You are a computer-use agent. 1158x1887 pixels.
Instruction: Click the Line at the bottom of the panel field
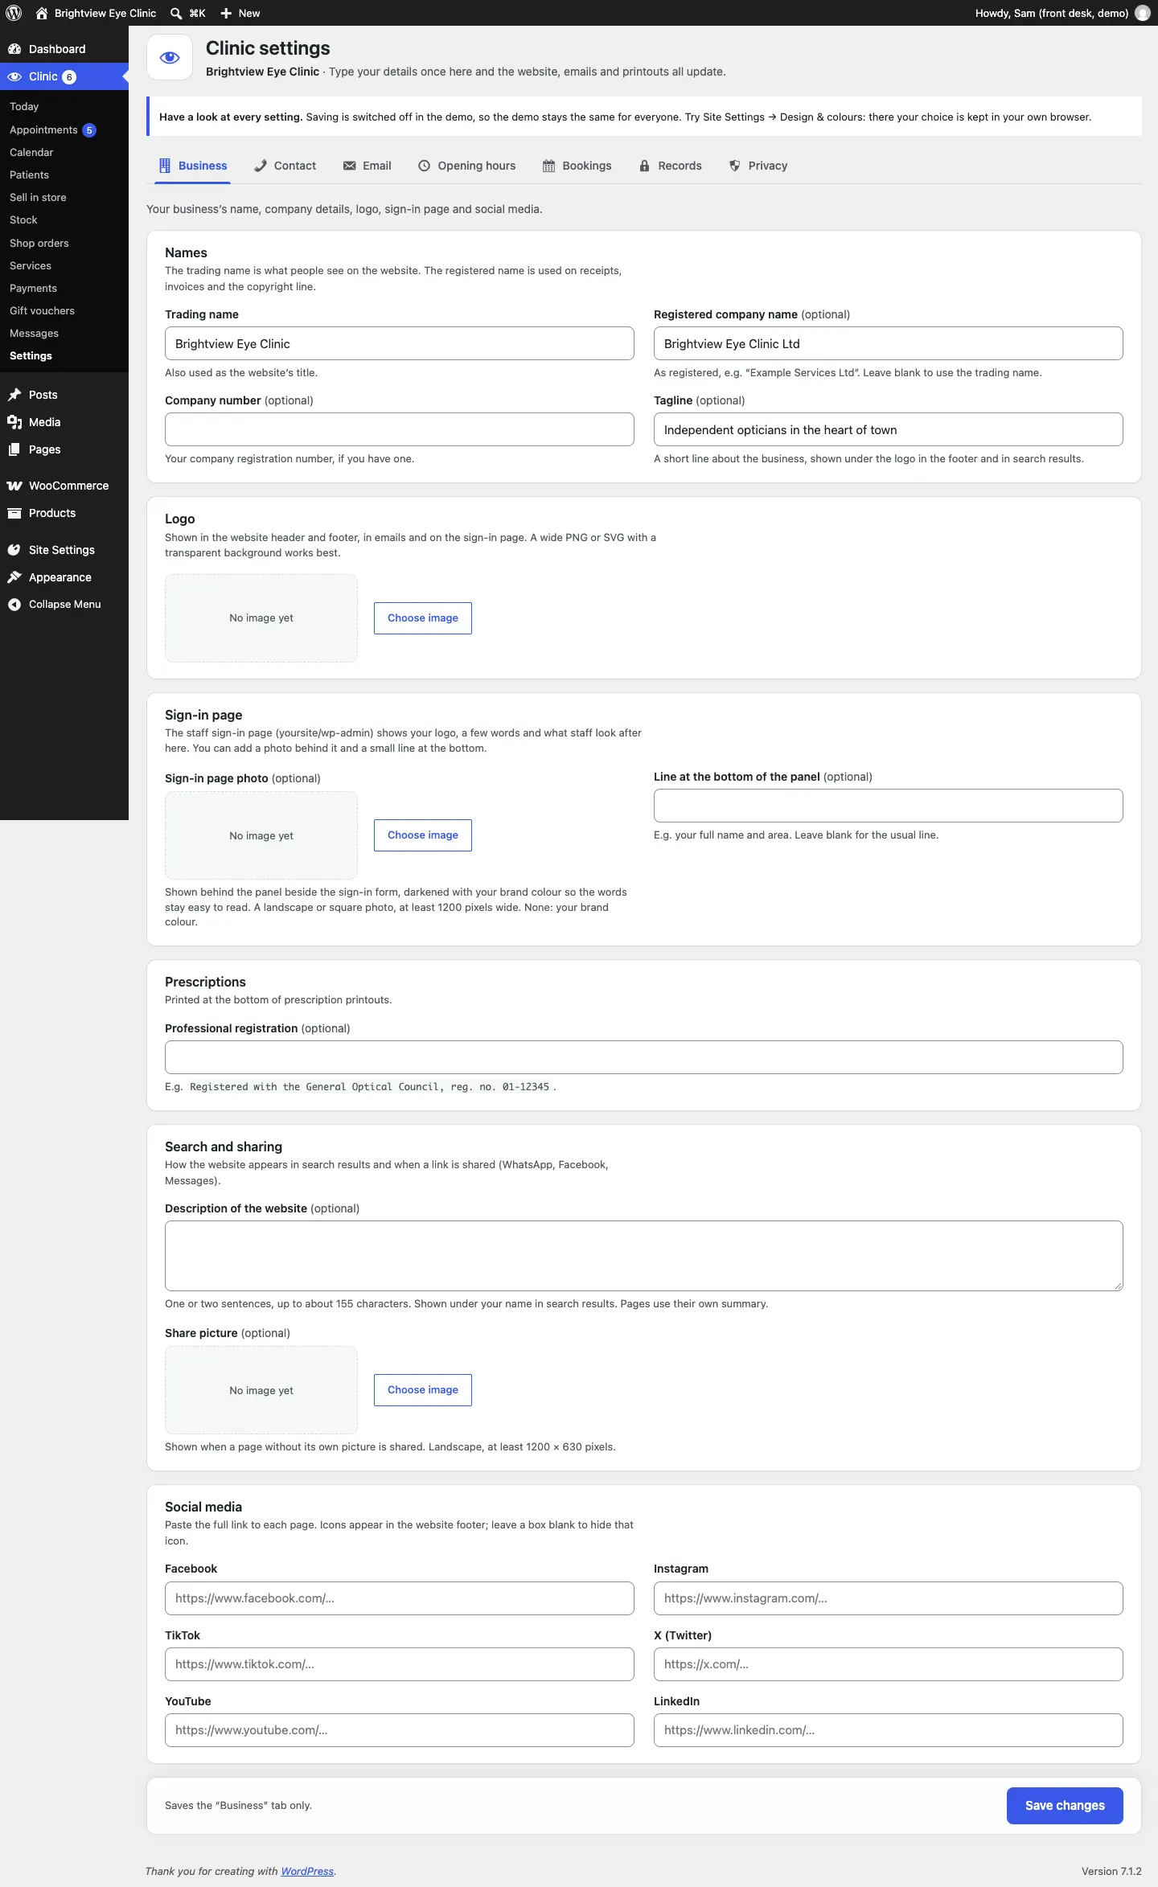coord(889,806)
